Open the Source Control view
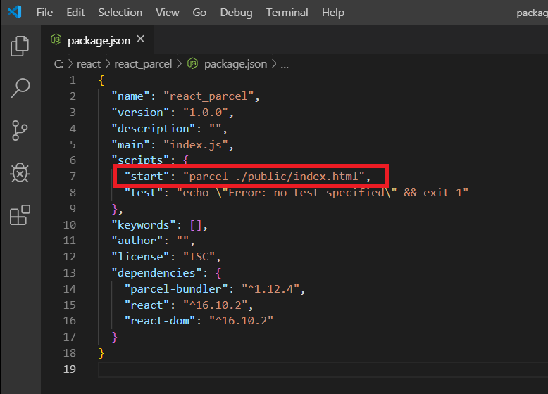Image resolution: width=548 pixels, height=394 pixels. 20,131
